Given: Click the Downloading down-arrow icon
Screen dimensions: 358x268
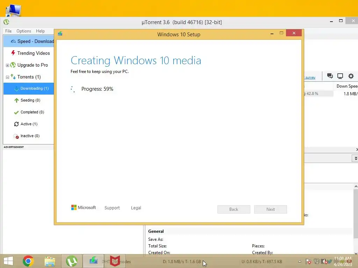Looking at the screenshot, I should click(16, 89).
